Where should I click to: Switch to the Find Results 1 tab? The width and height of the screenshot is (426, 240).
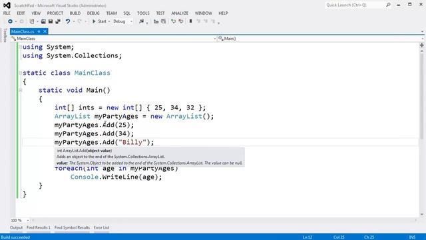[x=39, y=227]
